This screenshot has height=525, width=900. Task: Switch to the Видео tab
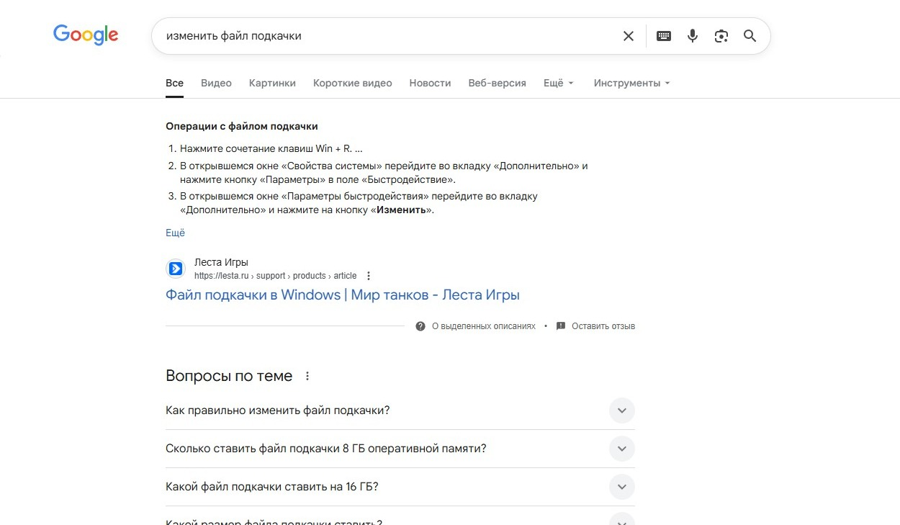(216, 83)
